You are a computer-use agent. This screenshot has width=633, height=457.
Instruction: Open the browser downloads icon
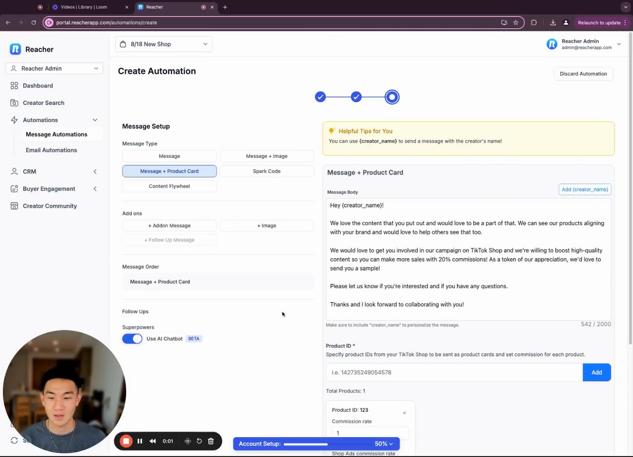click(553, 22)
